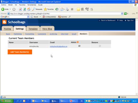Open the Archiving settings sub-tab
The width and height of the screenshot is (138, 103).
(53, 34)
